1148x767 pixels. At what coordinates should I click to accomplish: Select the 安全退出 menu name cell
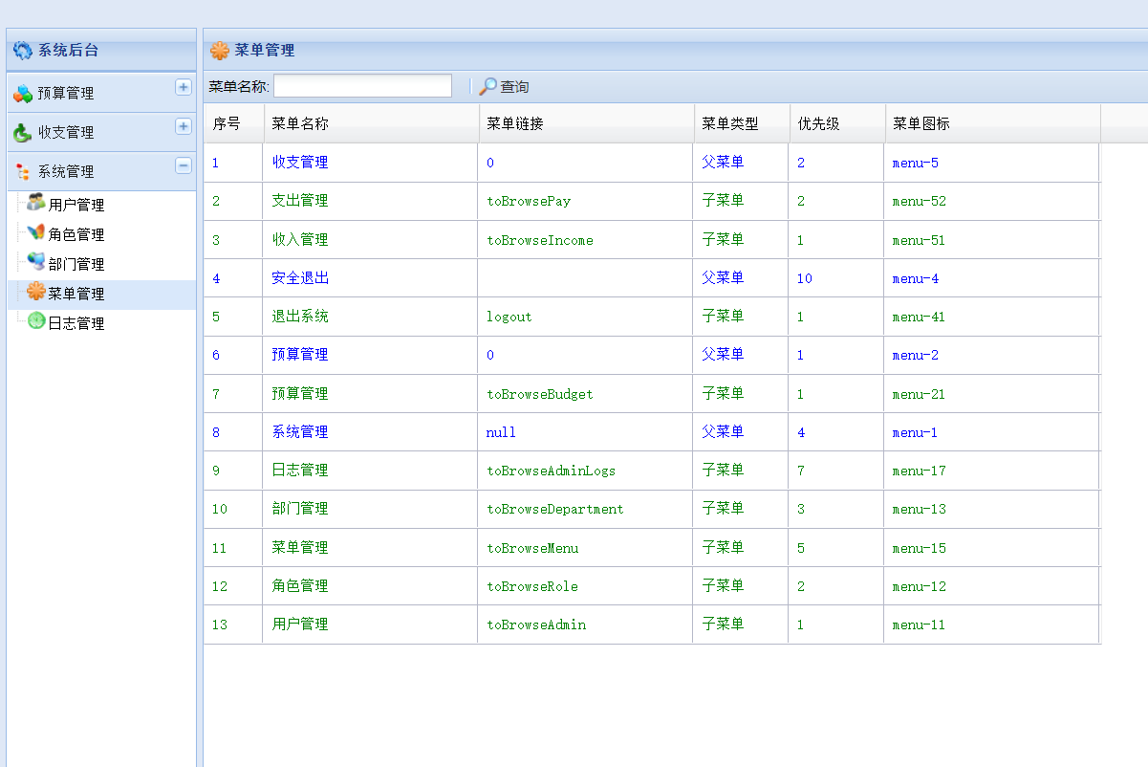[370, 277]
